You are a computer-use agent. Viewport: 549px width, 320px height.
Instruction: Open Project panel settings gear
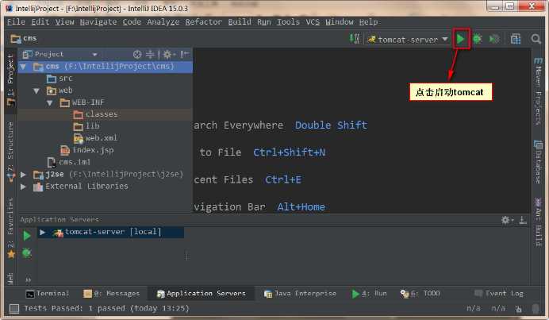168,54
